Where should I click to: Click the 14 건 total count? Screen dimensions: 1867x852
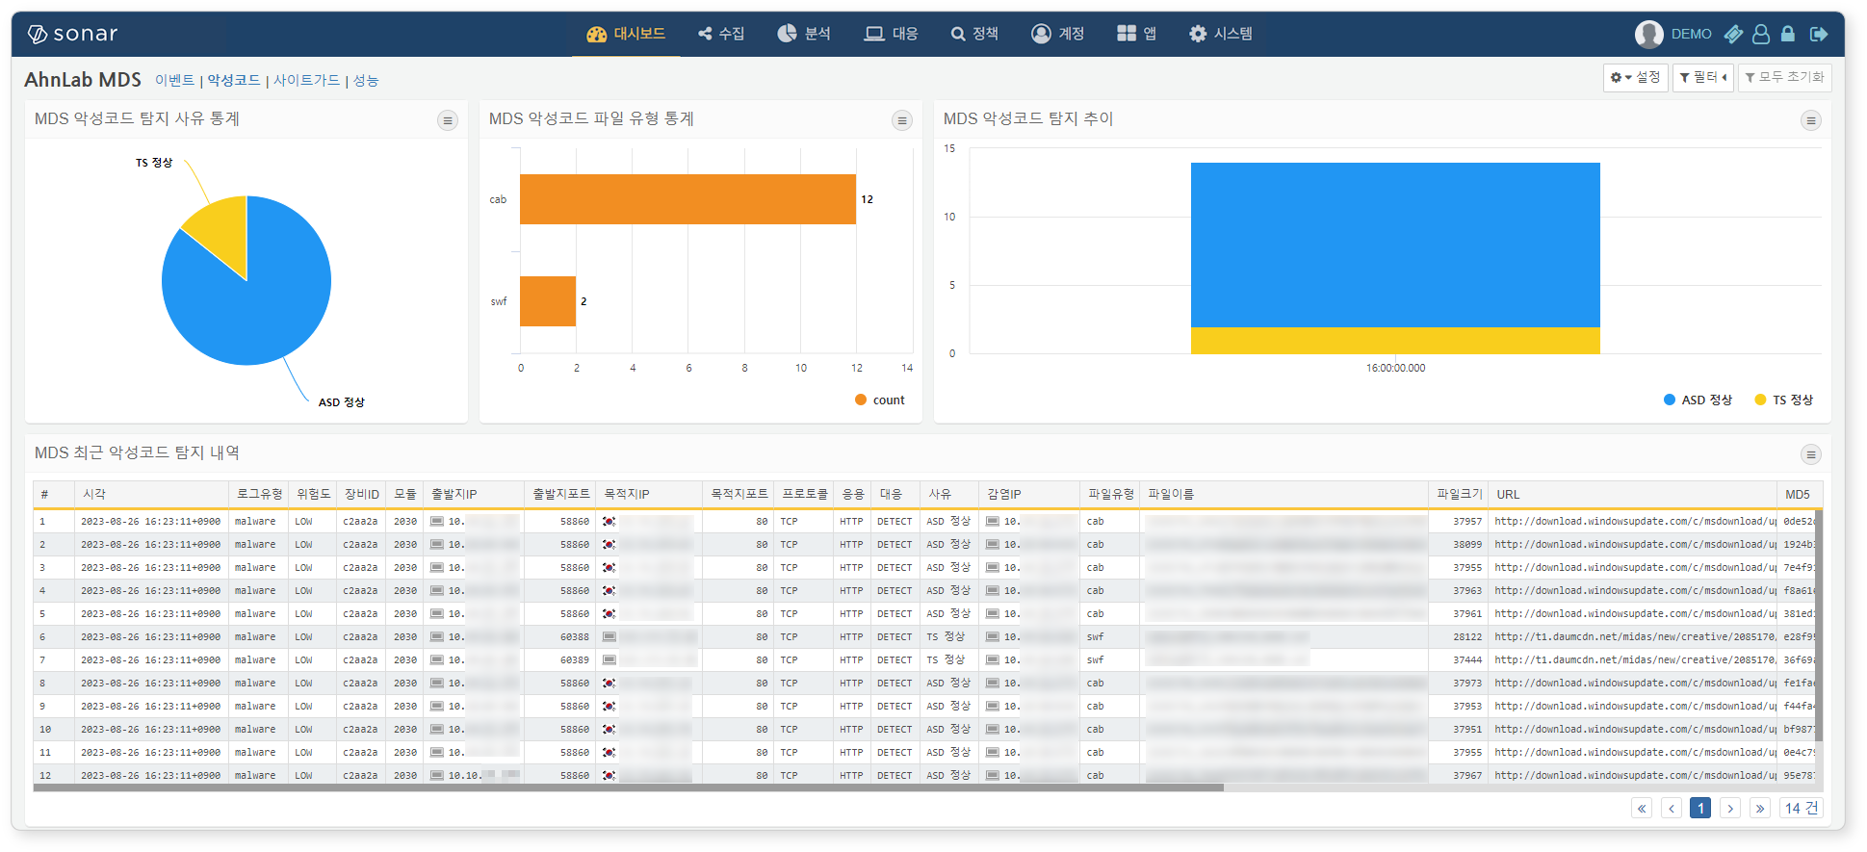[x=1802, y=809]
